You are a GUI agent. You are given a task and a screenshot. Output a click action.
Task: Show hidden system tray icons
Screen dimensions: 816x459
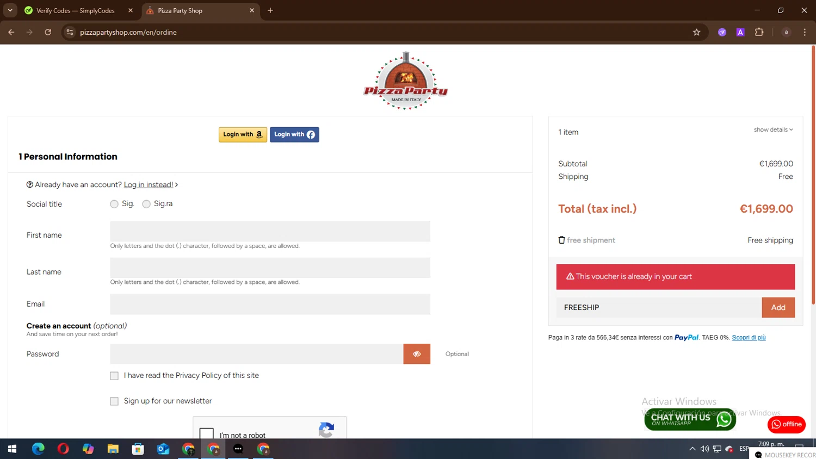point(693,449)
